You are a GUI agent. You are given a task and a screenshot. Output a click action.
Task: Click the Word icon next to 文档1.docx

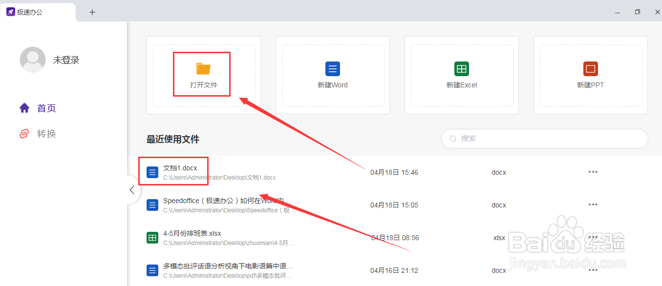[152, 172]
